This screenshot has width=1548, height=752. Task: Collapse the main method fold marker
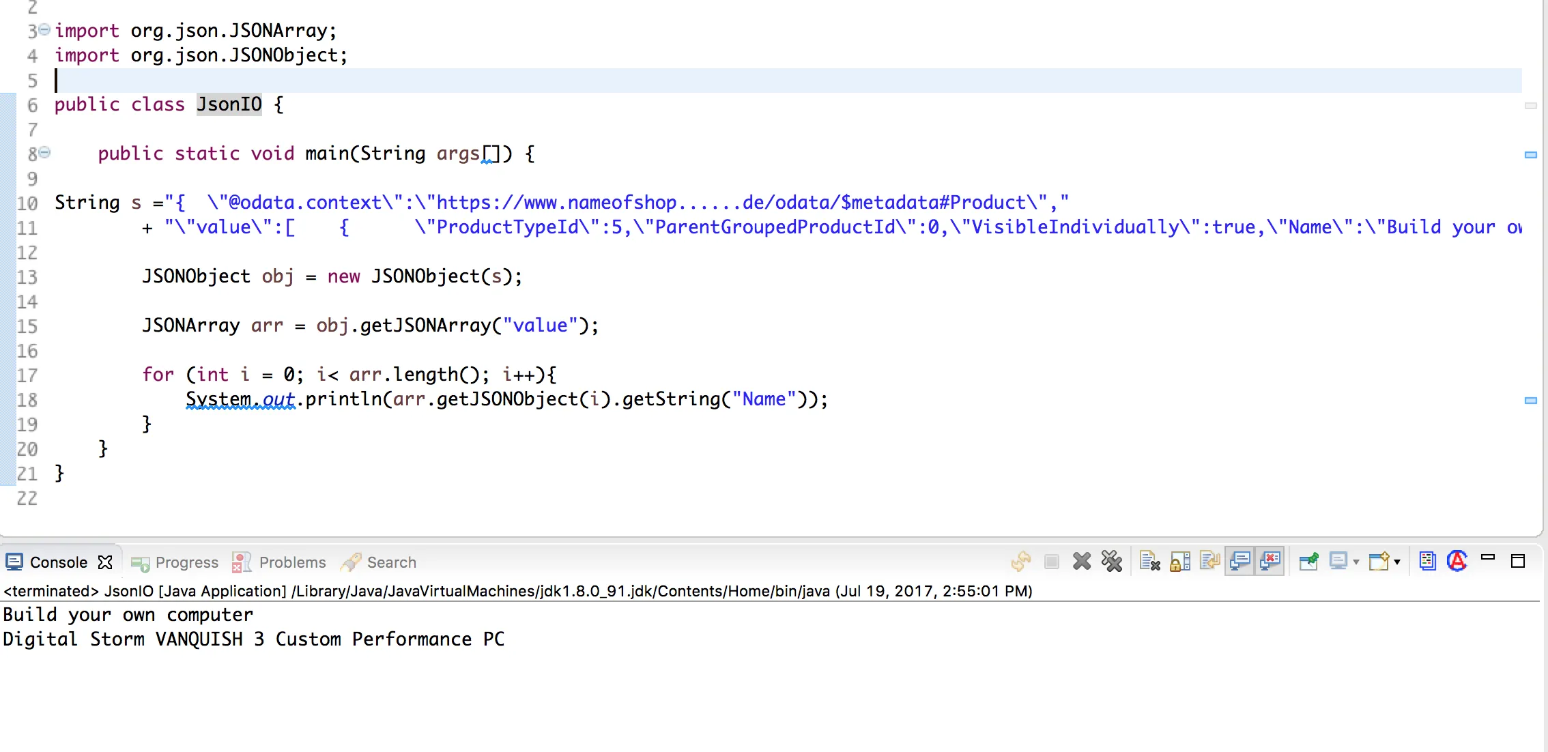(44, 152)
